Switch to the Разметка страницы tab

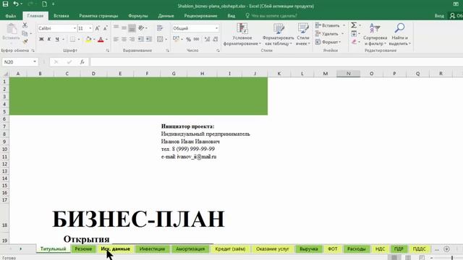(x=98, y=16)
